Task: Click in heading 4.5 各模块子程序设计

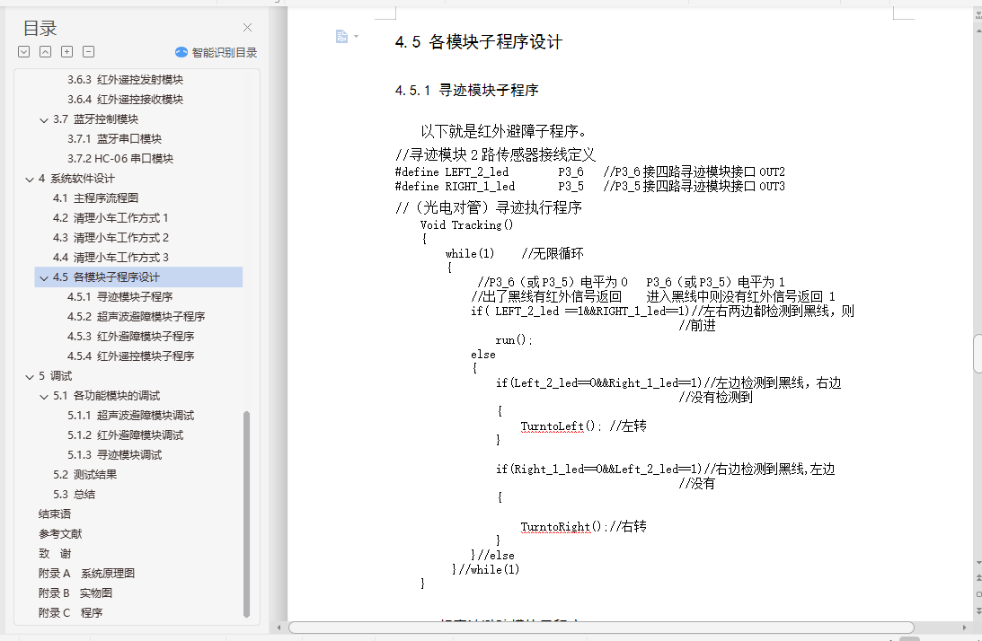Action: [479, 42]
